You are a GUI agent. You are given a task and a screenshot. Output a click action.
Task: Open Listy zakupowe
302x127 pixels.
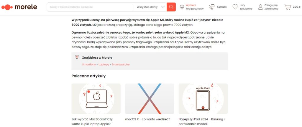pyautogui.click(x=246, y=7)
